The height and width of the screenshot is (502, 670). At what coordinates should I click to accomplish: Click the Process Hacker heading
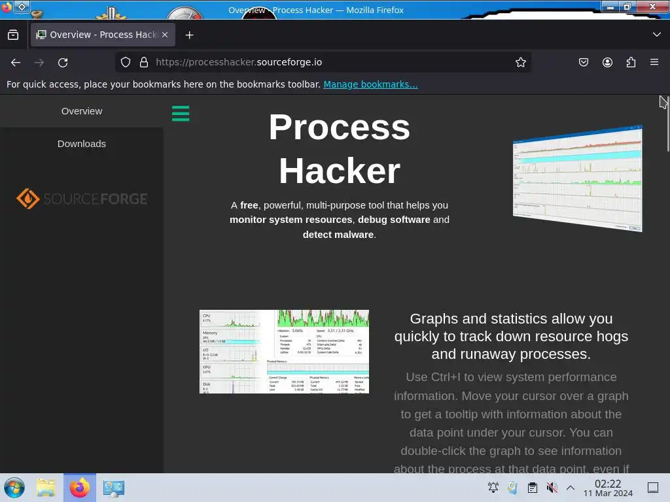coord(340,148)
